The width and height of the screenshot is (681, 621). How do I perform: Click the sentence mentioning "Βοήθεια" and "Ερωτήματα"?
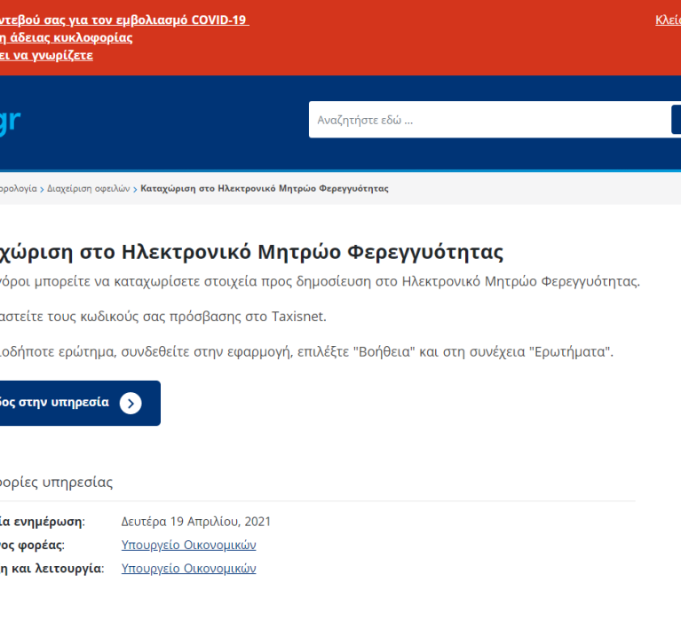pyautogui.click(x=306, y=352)
